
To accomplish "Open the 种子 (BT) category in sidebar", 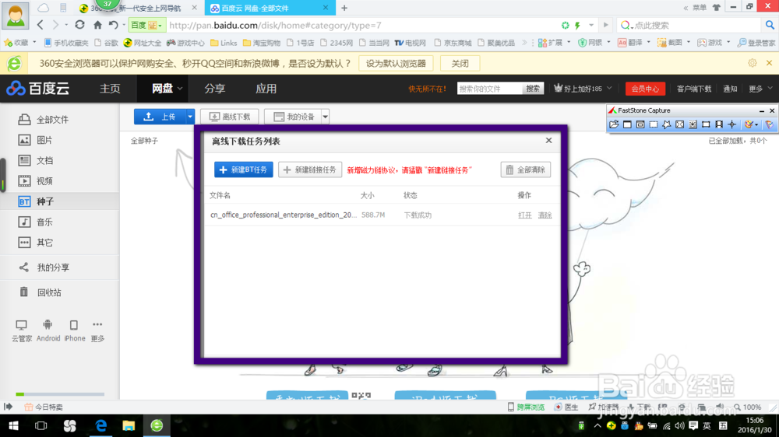I will coord(60,201).
